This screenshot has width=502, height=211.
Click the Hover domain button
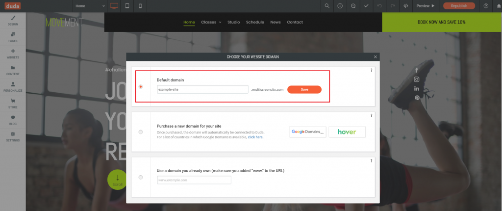(347, 132)
